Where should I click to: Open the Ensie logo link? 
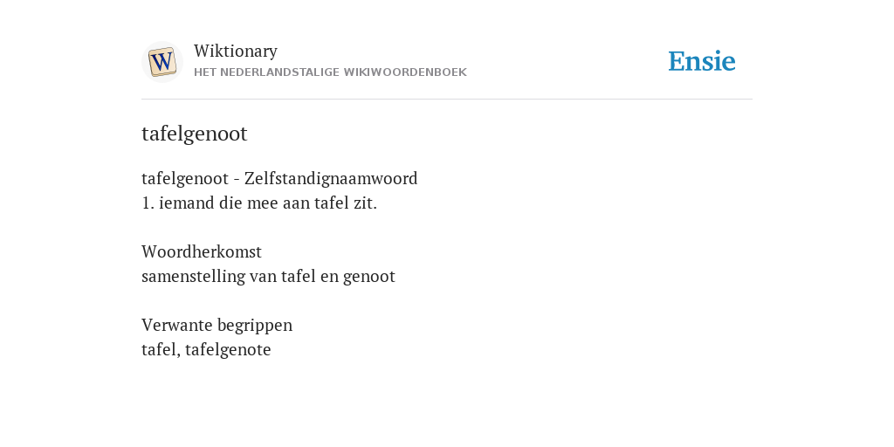tap(702, 61)
